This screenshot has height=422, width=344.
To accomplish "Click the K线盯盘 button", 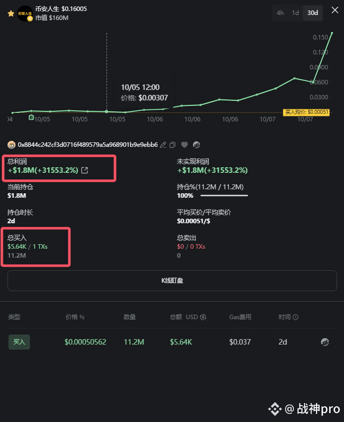I will (172, 281).
